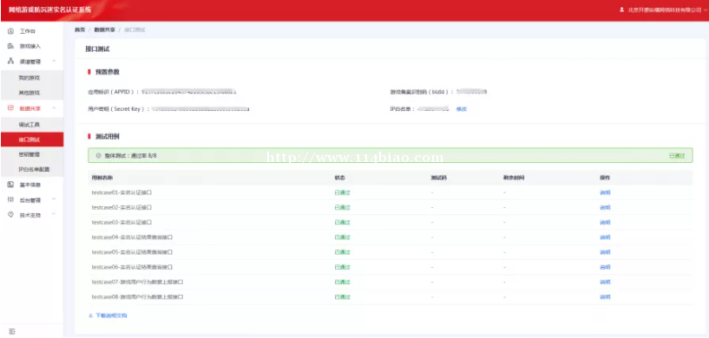The width and height of the screenshot is (709, 338).
Task: Click the user avatar icon in the header
Action: coord(621,10)
